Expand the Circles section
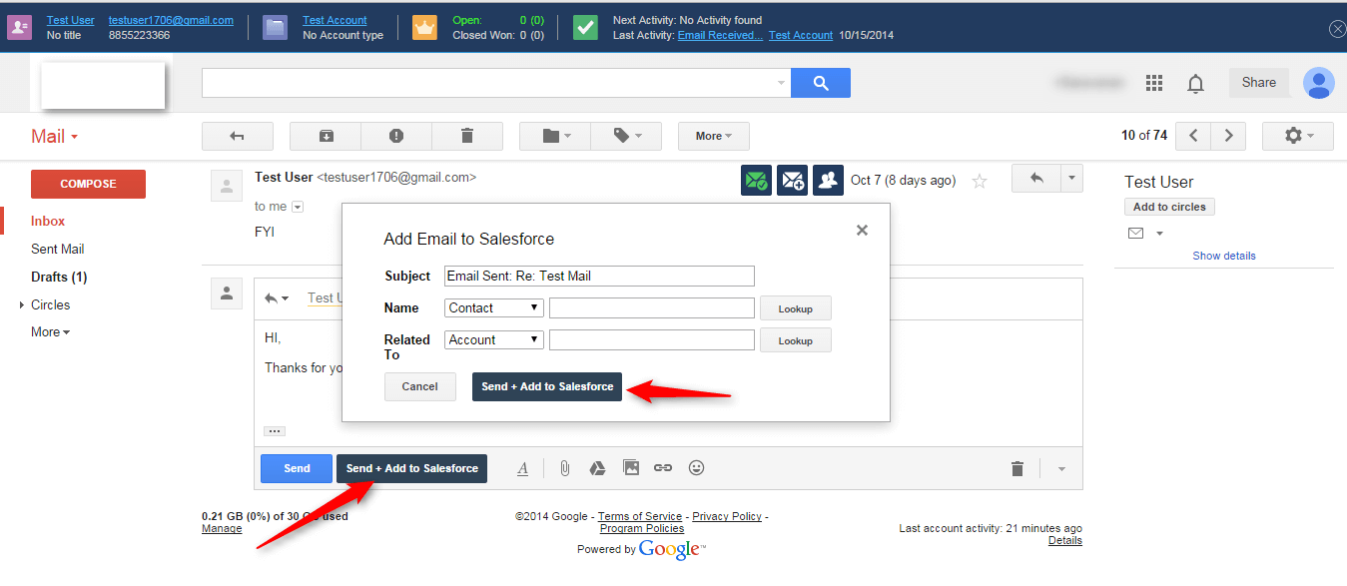1347x586 pixels. (x=22, y=304)
